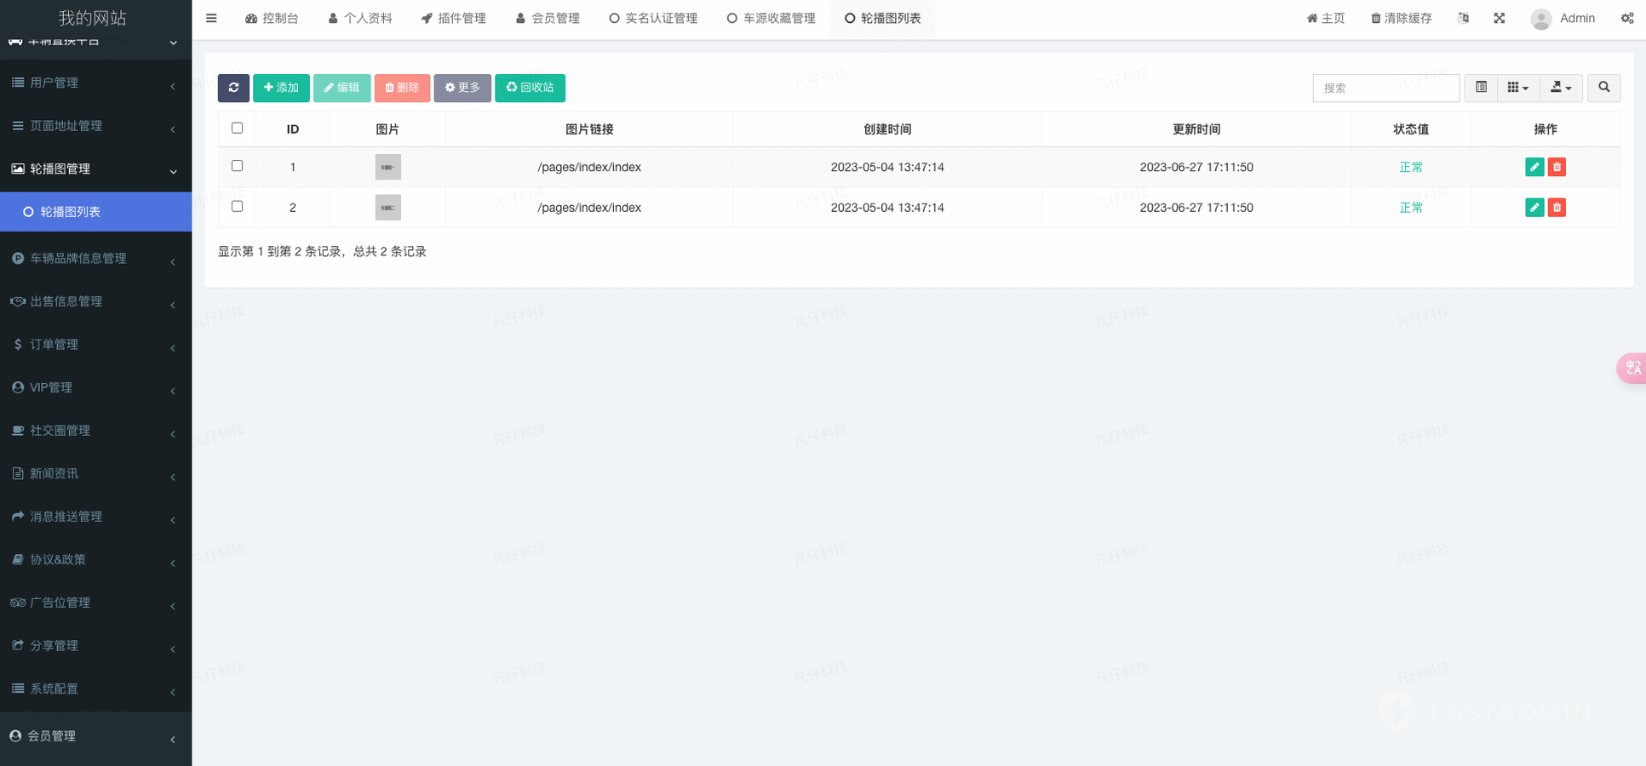Expand the 用户管理 sidebar menu

(x=95, y=83)
